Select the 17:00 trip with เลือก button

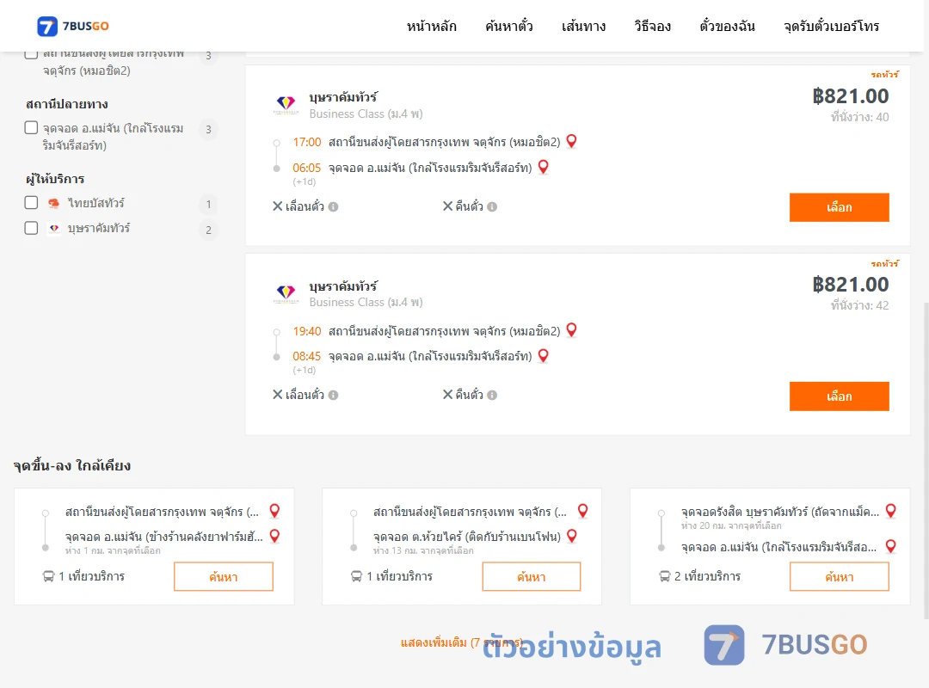(x=839, y=207)
